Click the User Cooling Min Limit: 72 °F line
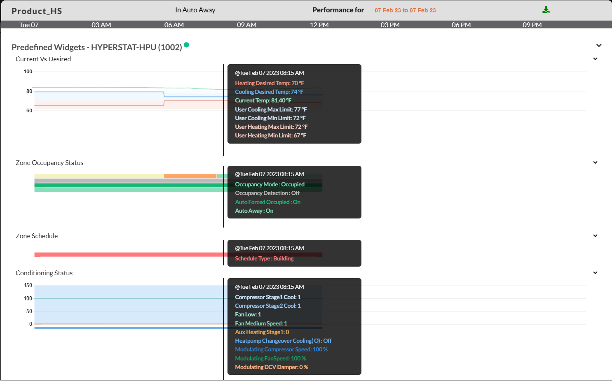Screen dimensions: 612x381 pos(270,118)
